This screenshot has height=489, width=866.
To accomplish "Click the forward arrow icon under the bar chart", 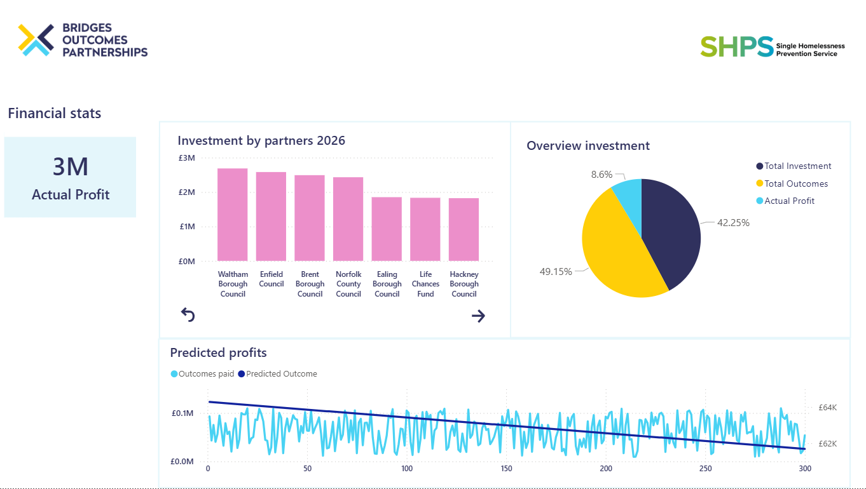I will click(x=478, y=316).
